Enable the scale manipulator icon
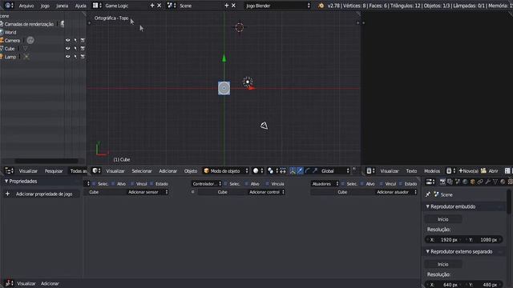This screenshot has width=513, height=288. [315, 170]
